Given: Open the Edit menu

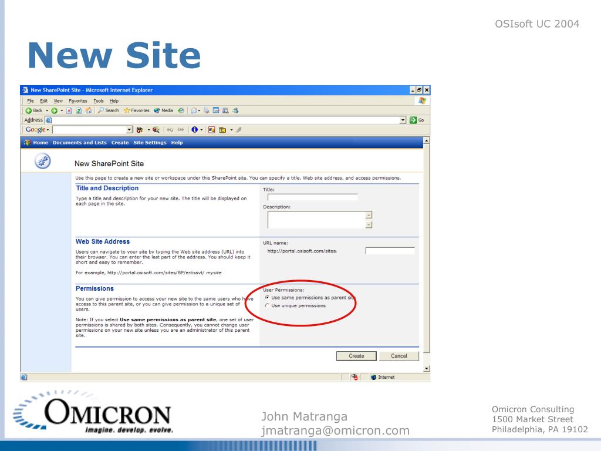Looking at the screenshot, I should click(43, 101).
